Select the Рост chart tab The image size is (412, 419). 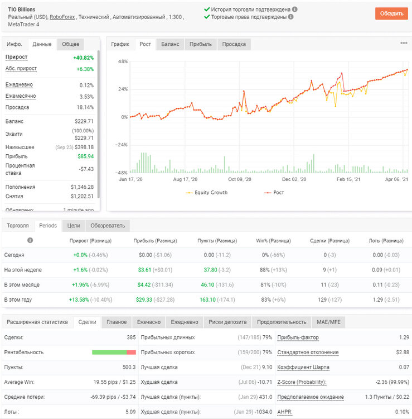[x=145, y=44]
